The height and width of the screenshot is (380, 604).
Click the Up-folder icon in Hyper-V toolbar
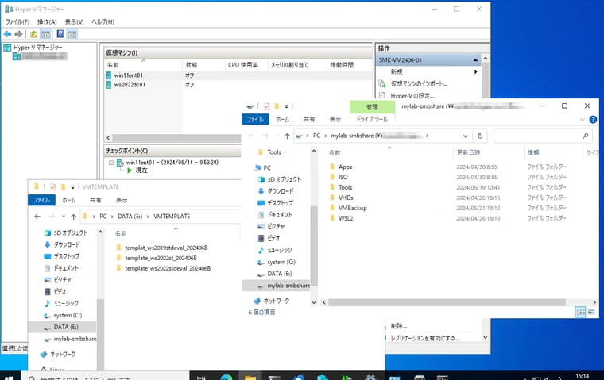click(x=34, y=34)
